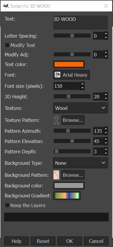Image resolution: width=113 pixels, height=247 pixels.
Task: Browse for a Texture Pattern
Action: pos(73,120)
